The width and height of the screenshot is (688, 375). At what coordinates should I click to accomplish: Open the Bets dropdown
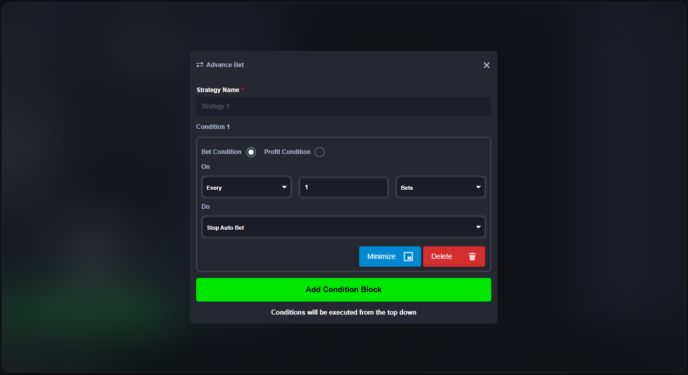click(441, 187)
